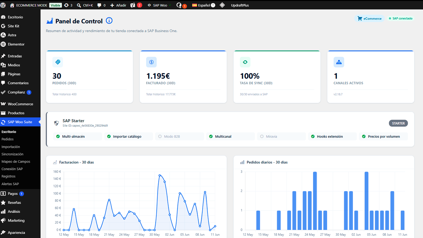The height and width of the screenshot is (238, 423).
Task: Open Productos in the sidebar
Action: 20,113
